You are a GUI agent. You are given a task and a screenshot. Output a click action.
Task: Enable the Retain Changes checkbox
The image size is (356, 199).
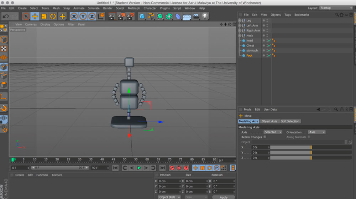[x=265, y=137]
